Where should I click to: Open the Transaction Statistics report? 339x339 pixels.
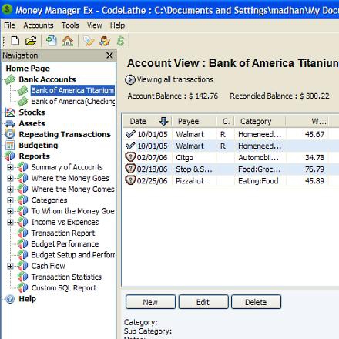coord(66,277)
